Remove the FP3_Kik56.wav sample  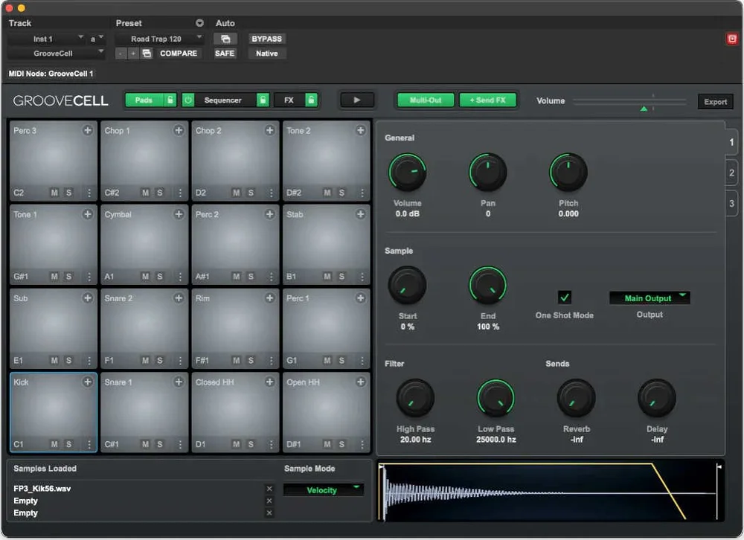(271, 489)
